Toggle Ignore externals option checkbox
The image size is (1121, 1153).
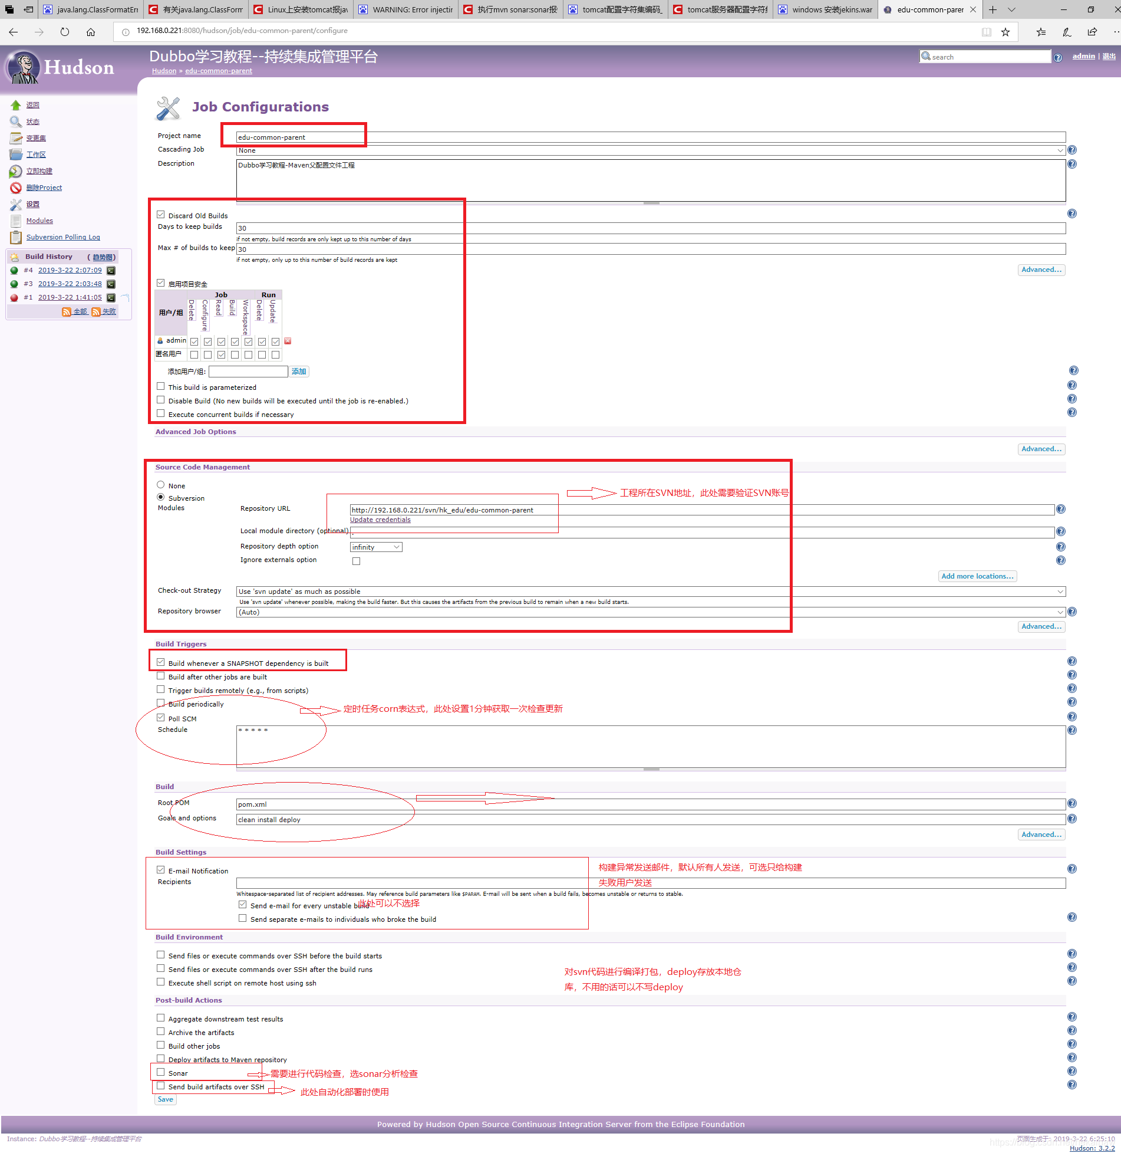tap(356, 561)
